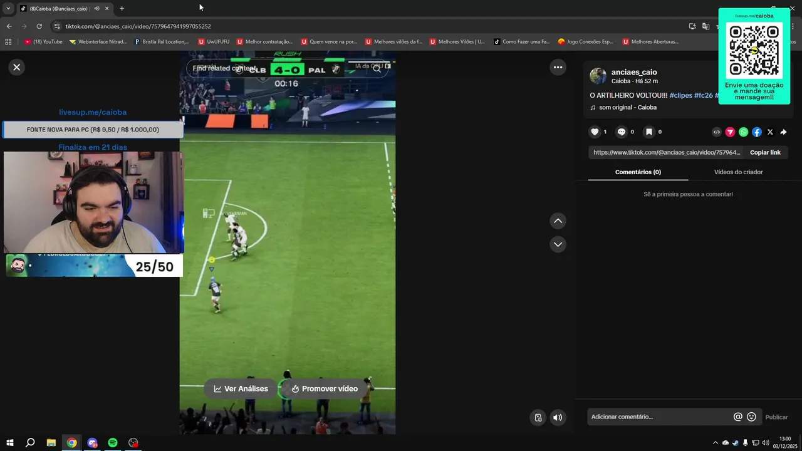The height and width of the screenshot is (451, 802).
Task: Open more share options arrow
Action: pyautogui.click(x=783, y=132)
